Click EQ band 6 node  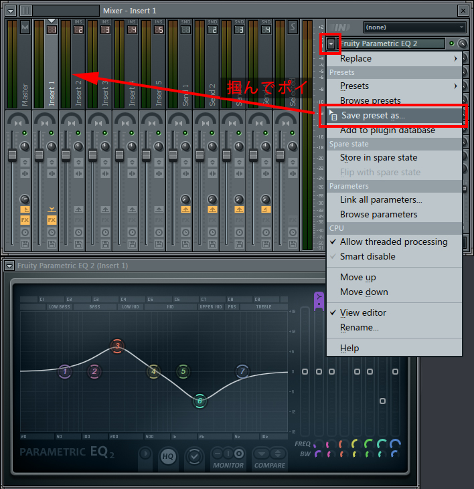pos(200,401)
